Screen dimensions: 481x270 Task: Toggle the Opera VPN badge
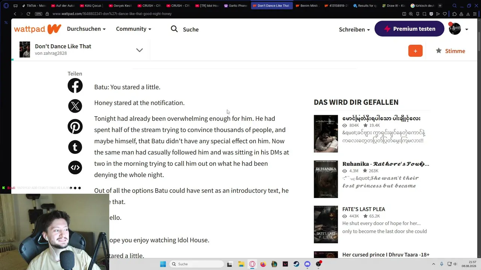[x=38, y=14]
